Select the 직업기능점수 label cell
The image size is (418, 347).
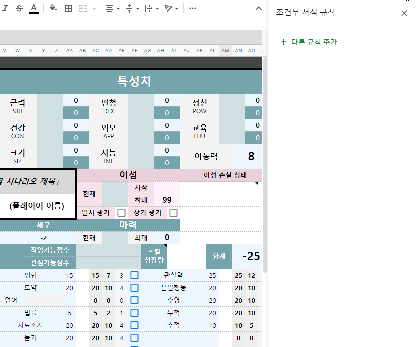(50, 250)
